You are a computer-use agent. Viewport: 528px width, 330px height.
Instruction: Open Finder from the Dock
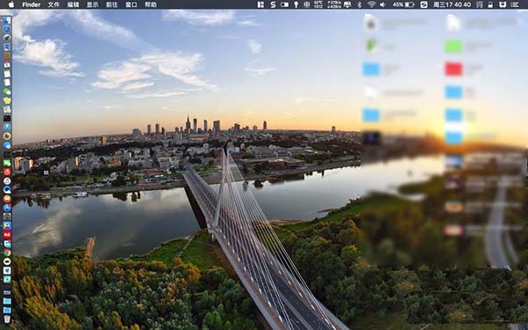coord(7,20)
